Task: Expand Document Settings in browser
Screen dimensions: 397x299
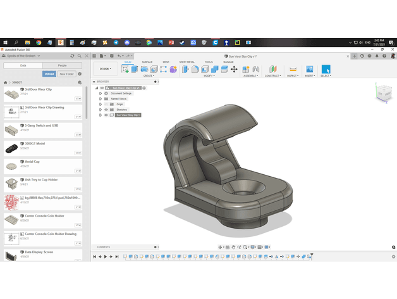Action: coord(101,93)
